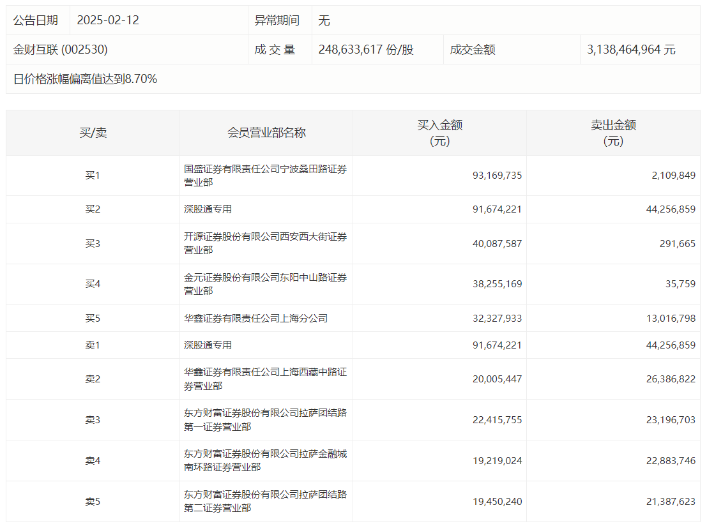Click the announcement date 2025-02-12
Screen dimensions: 707x526
[x=108, y=20]
